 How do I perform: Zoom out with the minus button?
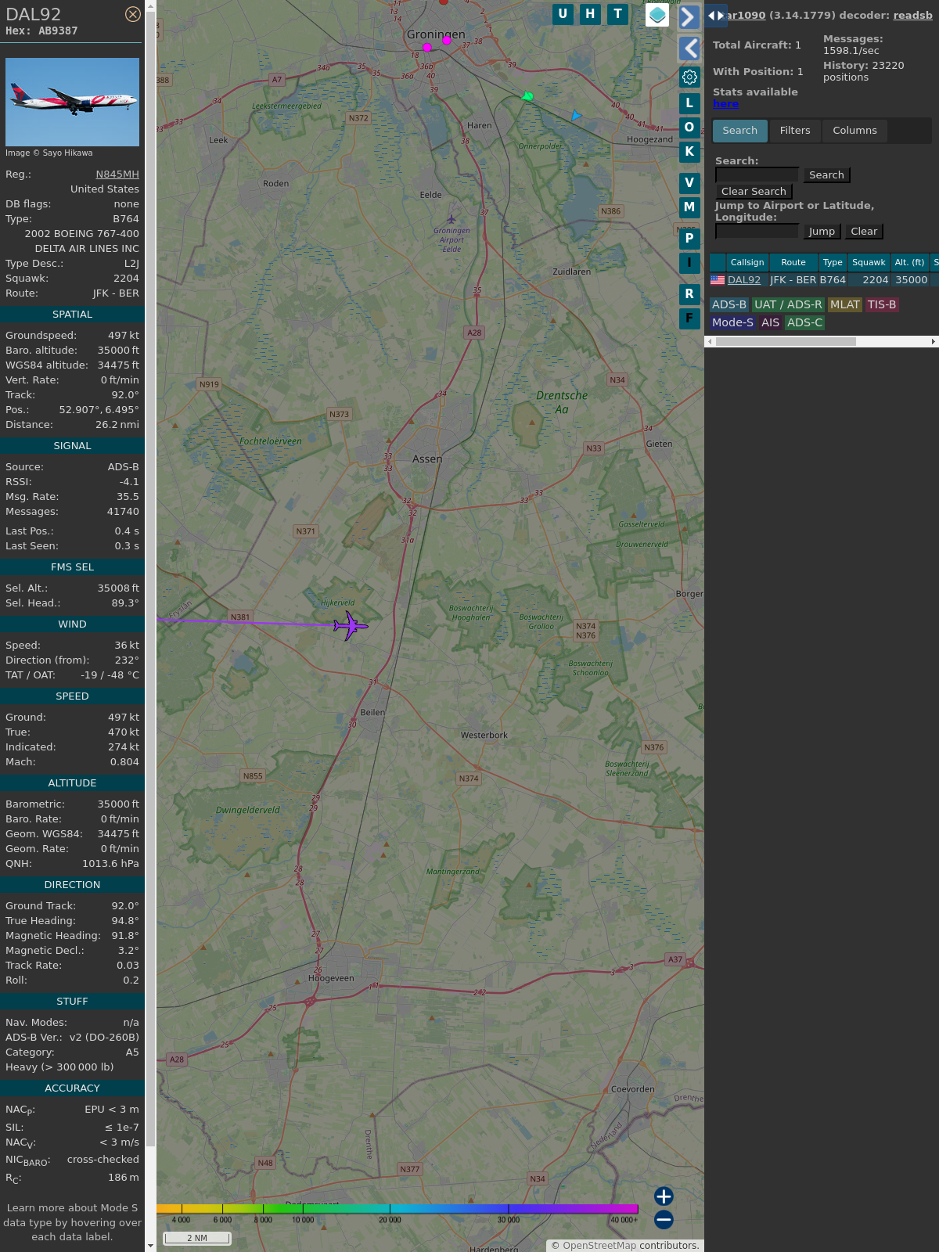click(664, 1219)
